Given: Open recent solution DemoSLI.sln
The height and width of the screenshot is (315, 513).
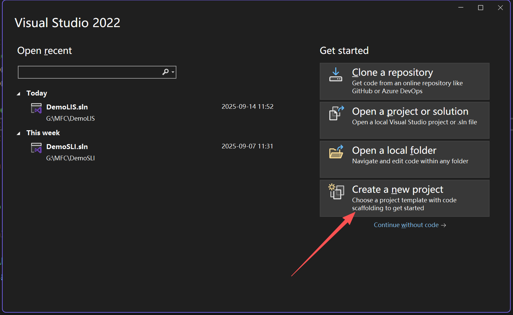Looking at the screenshot, I should (x=67, y=147).
